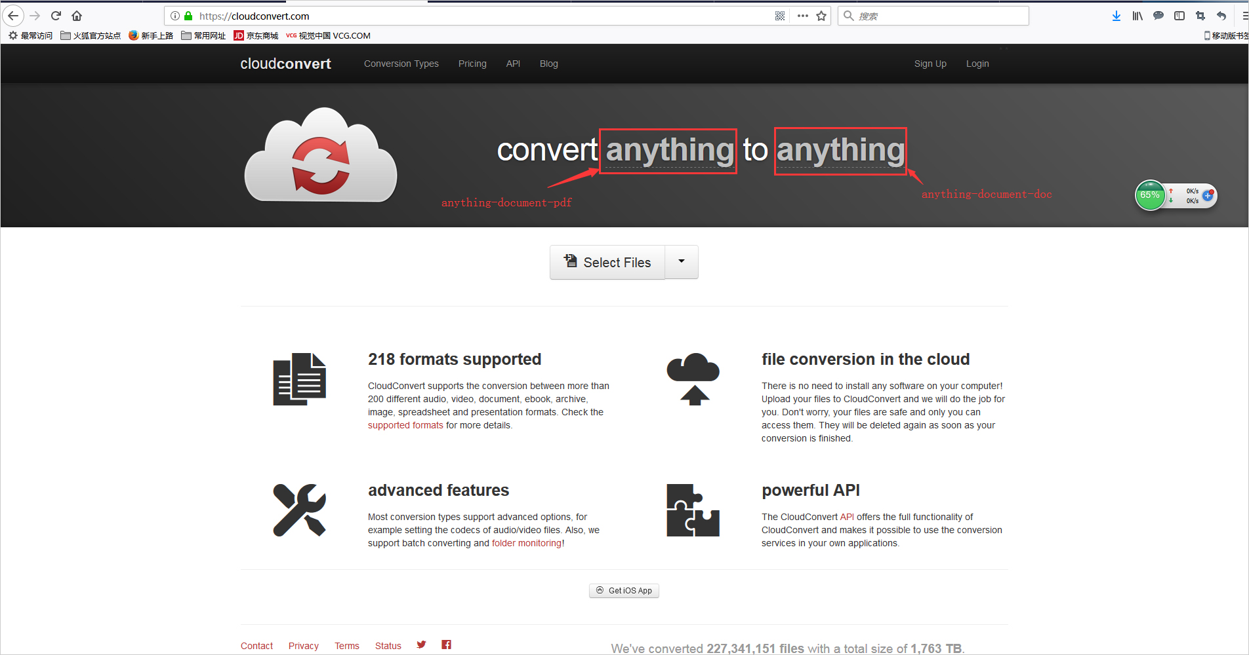The height and width of the screenshot is (655, 1249).
Task: Bookmark this page with the star icon
Action: (x=821, y=16)
